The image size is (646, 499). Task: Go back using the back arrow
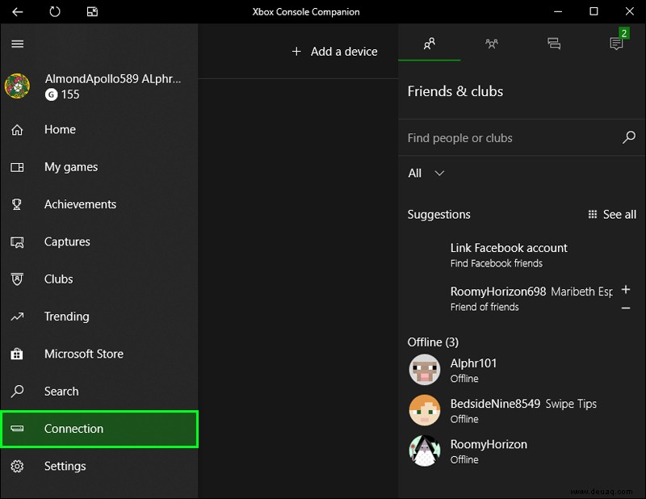click(17, 11)
